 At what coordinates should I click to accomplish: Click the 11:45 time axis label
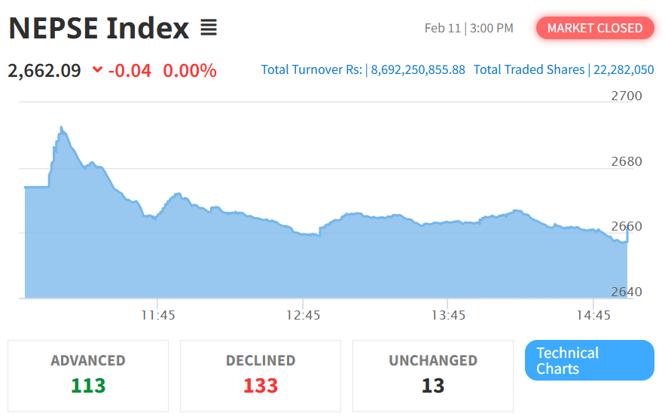(158, 316)
